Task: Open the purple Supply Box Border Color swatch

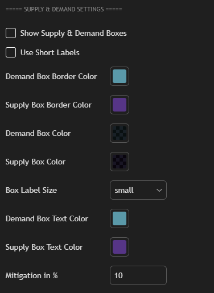Action: click(x=120, y=105)
